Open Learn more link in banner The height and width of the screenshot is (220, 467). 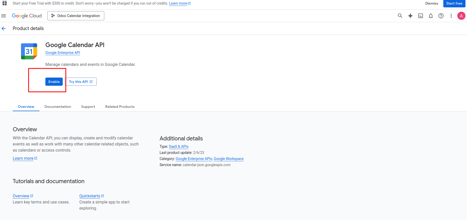click(x=180, y=3)
